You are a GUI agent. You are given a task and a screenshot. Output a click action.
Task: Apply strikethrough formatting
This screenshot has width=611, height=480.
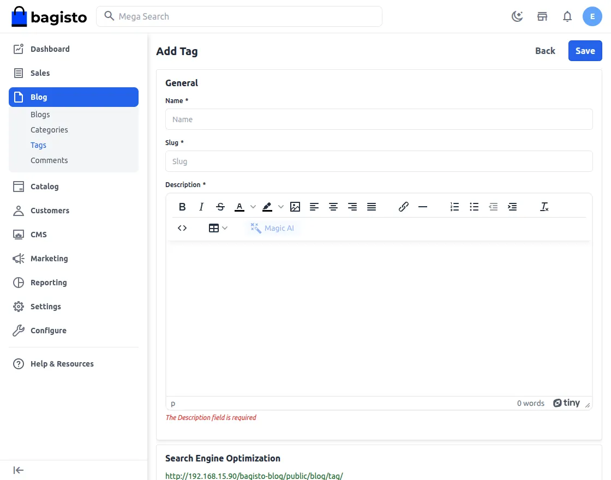point(220,207)
